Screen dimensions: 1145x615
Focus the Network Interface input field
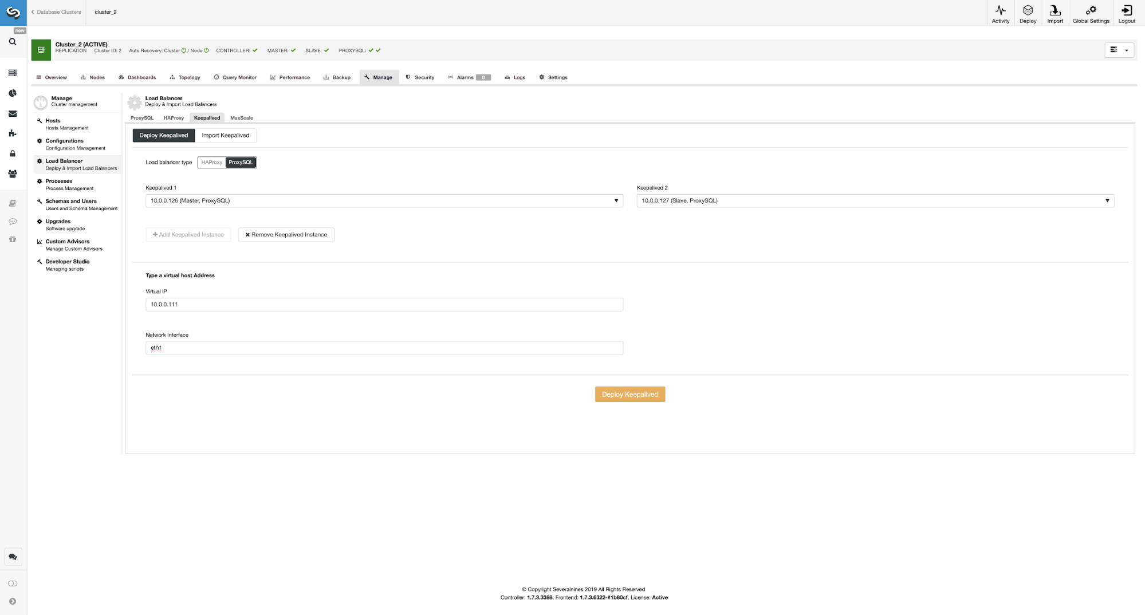tap(384, 348)
